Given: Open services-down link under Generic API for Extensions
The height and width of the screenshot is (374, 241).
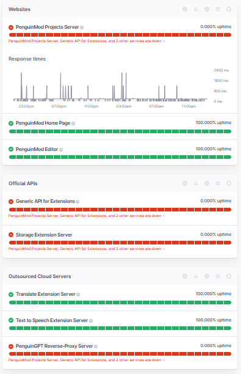Looking at the screenshot, I should (x=86, y=216).
